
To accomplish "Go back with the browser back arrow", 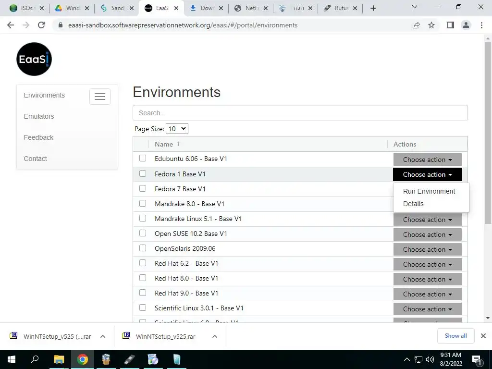I will [11, 25].
